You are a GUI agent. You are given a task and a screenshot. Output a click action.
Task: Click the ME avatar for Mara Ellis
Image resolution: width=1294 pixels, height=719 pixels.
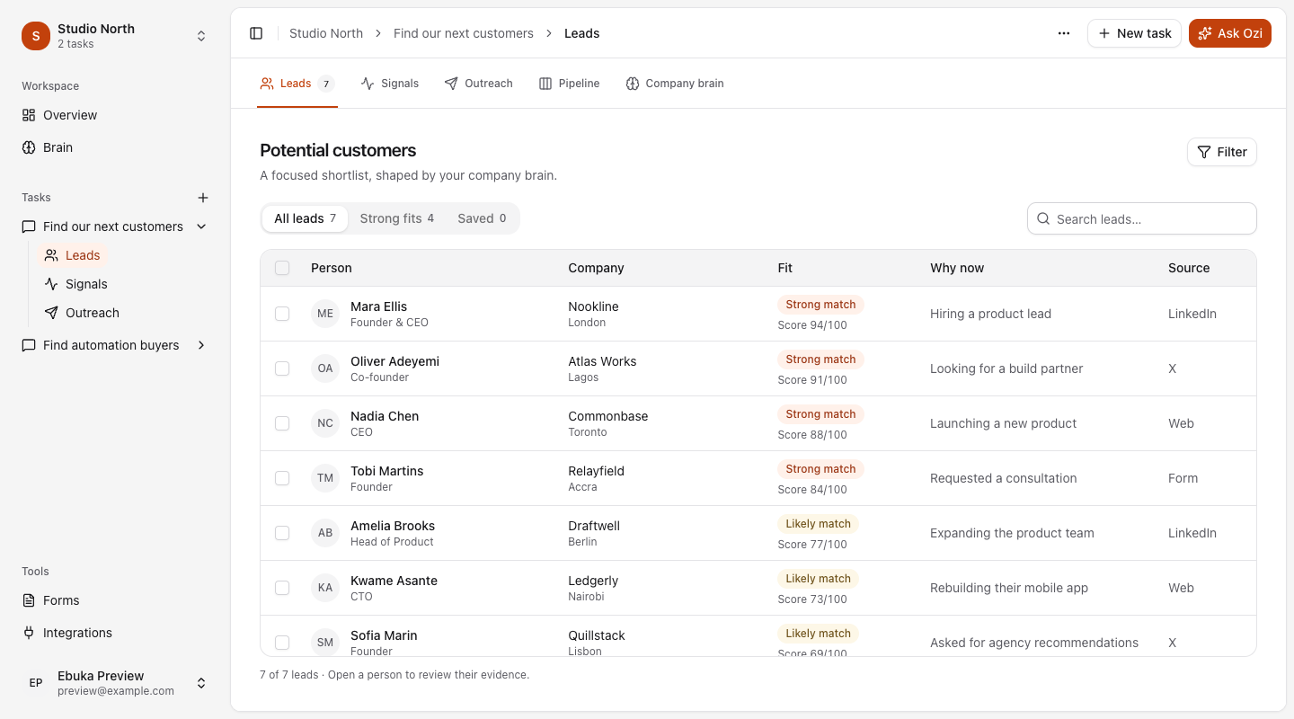325,314
